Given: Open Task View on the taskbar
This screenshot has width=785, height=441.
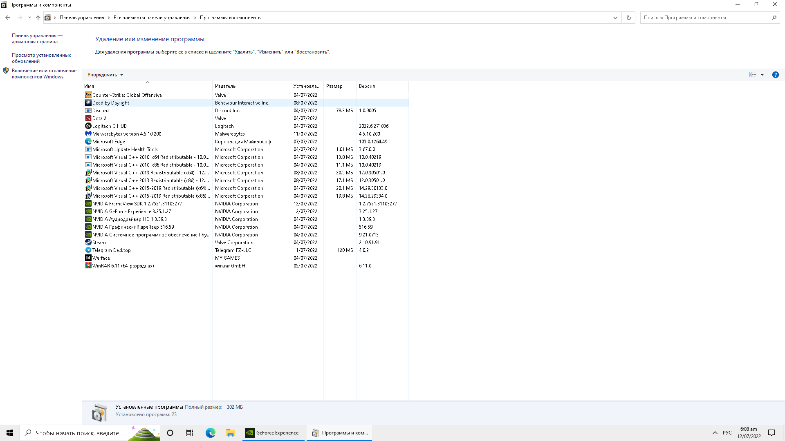Looking at the screenshot, I should point(190,433).
